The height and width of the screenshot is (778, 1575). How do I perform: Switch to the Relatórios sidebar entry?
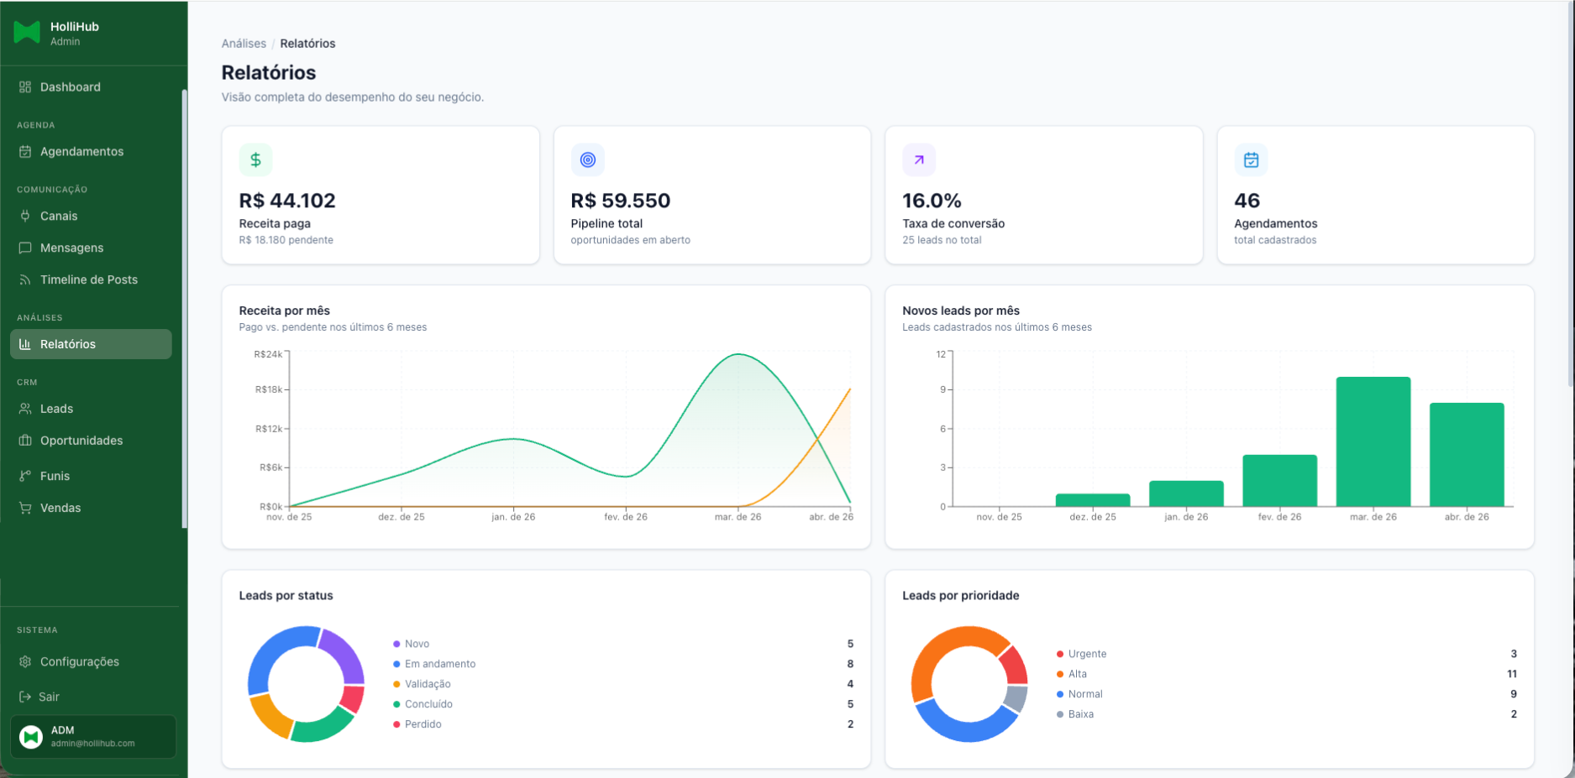point(90,343)
